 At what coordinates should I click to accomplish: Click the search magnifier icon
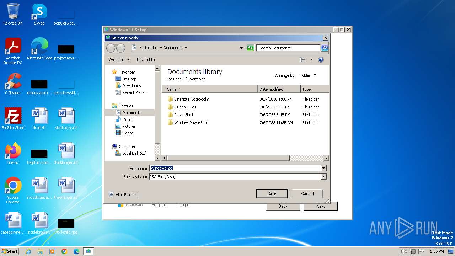[x=324, y=48]
